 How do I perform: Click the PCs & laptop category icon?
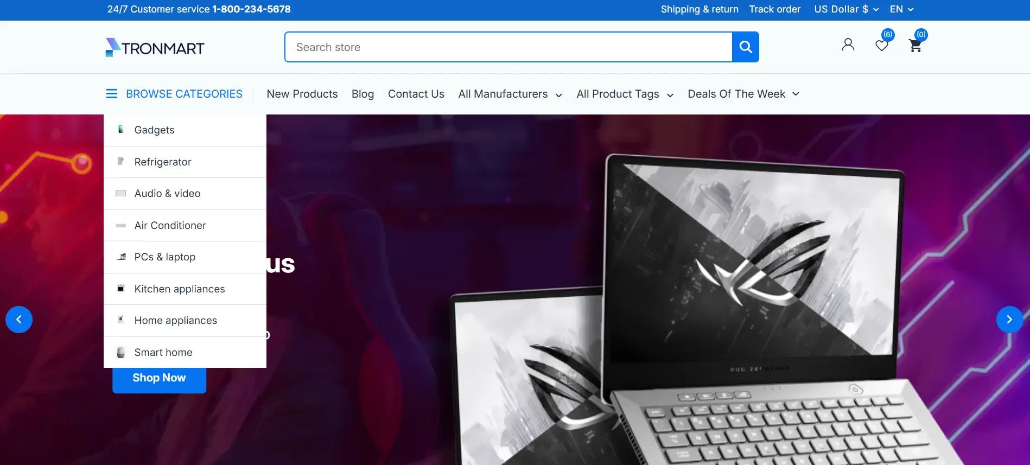pyautogui.click(x=121, y=257)
